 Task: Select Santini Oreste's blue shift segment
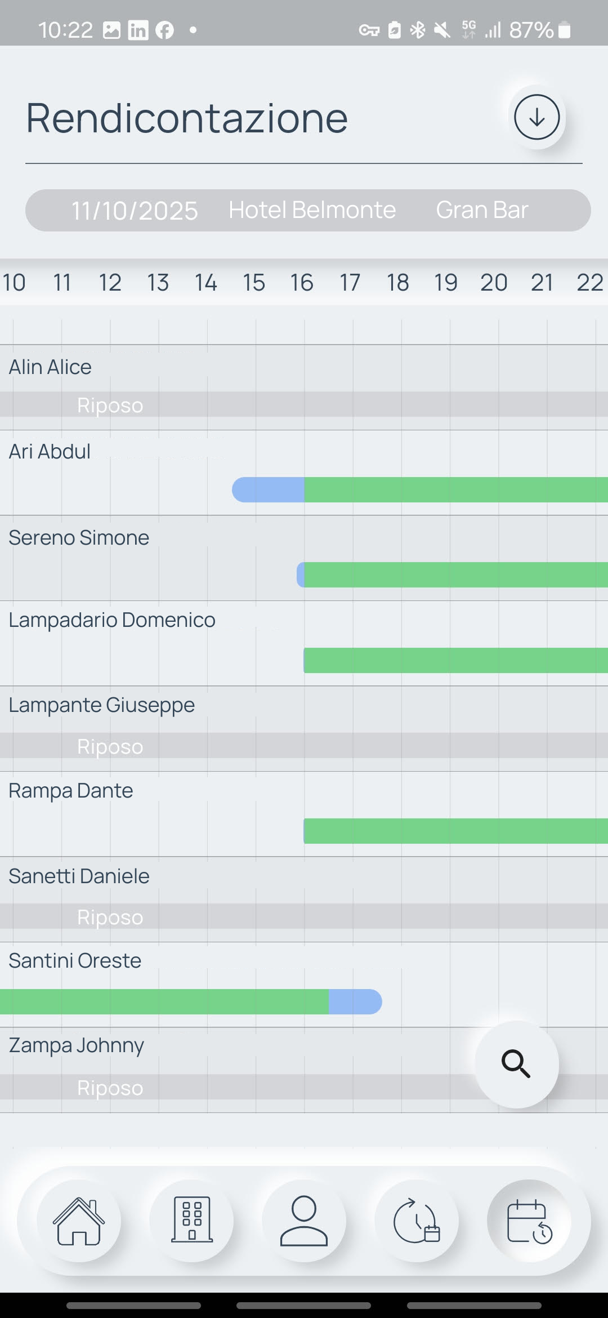click(x=355, y=1001)
